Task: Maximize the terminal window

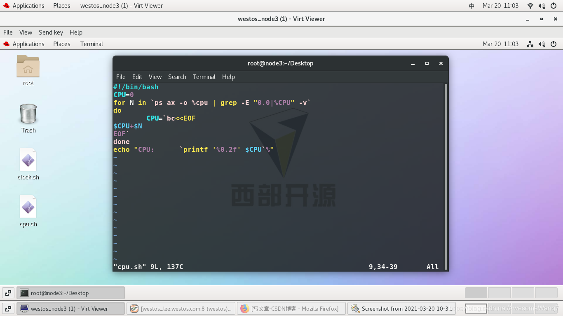Action: (427, 63)
